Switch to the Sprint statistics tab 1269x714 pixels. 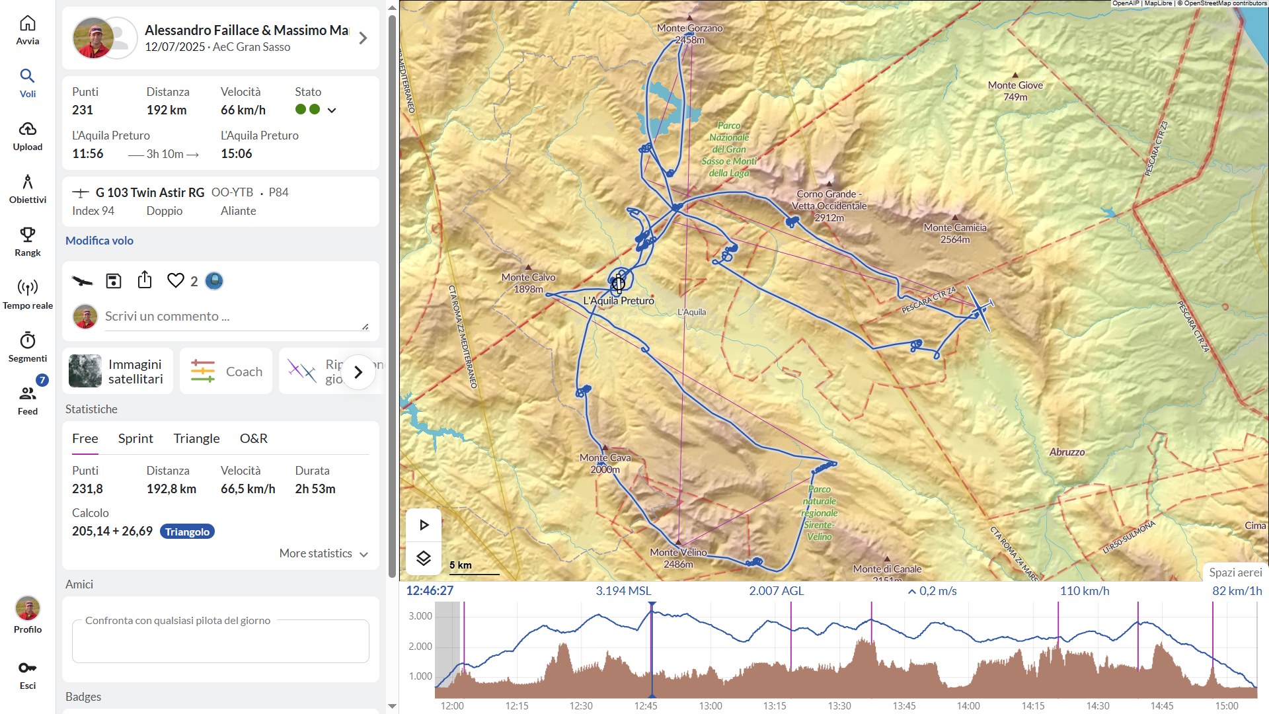click(x=135, y=438)
